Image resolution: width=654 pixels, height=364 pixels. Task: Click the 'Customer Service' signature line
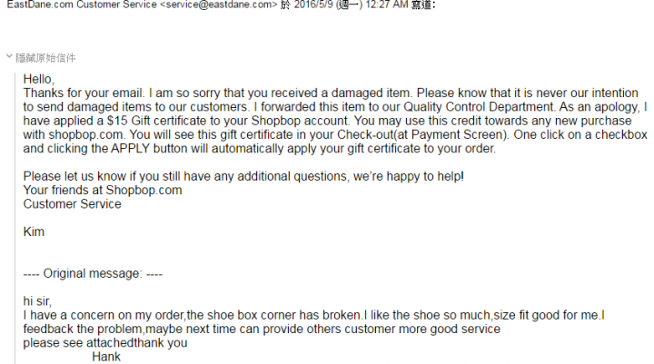72,204
